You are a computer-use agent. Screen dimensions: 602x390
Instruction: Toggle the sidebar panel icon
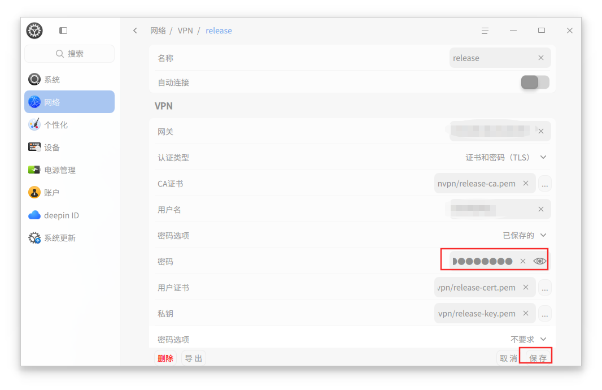(x=63, y=31)
